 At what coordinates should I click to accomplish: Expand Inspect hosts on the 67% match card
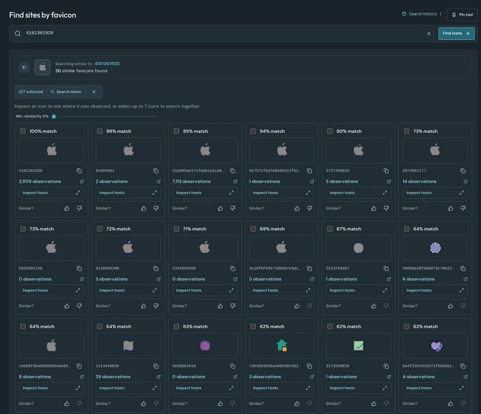(x=358, y=290)
